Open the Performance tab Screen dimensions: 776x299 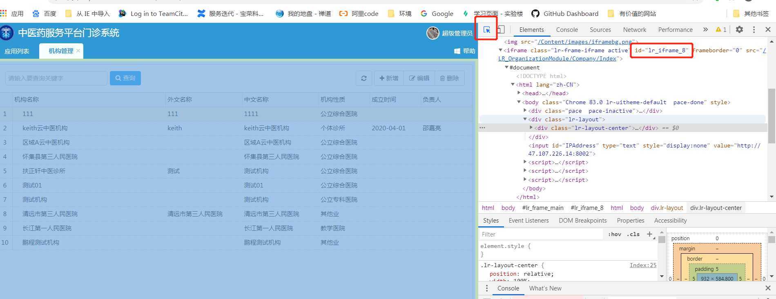675,29
